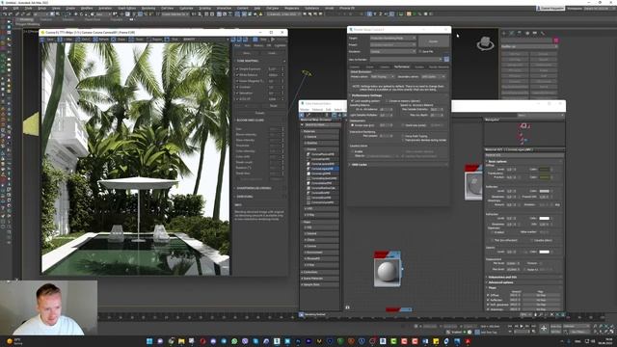Expand the UHD Cache rollout in Render Setup
617x347 pixels.
pyautogui.click(x=398, y=165)
